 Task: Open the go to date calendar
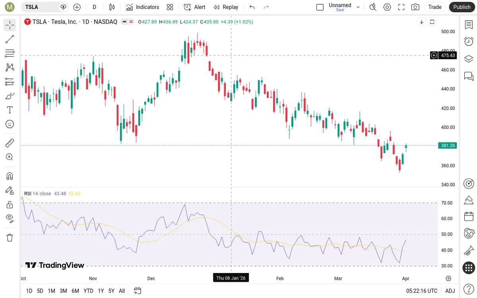tap(137, 291)
